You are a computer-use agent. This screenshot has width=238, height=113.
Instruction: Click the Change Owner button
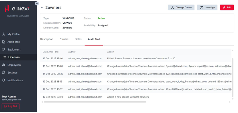181,7
